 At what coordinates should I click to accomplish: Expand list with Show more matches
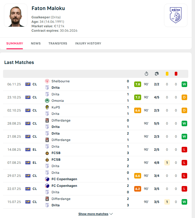(x=93, y=214)
